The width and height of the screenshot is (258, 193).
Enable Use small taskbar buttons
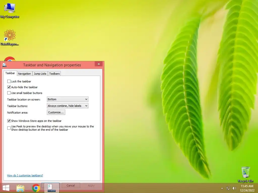pyautogui.click(x=9, y=93)
